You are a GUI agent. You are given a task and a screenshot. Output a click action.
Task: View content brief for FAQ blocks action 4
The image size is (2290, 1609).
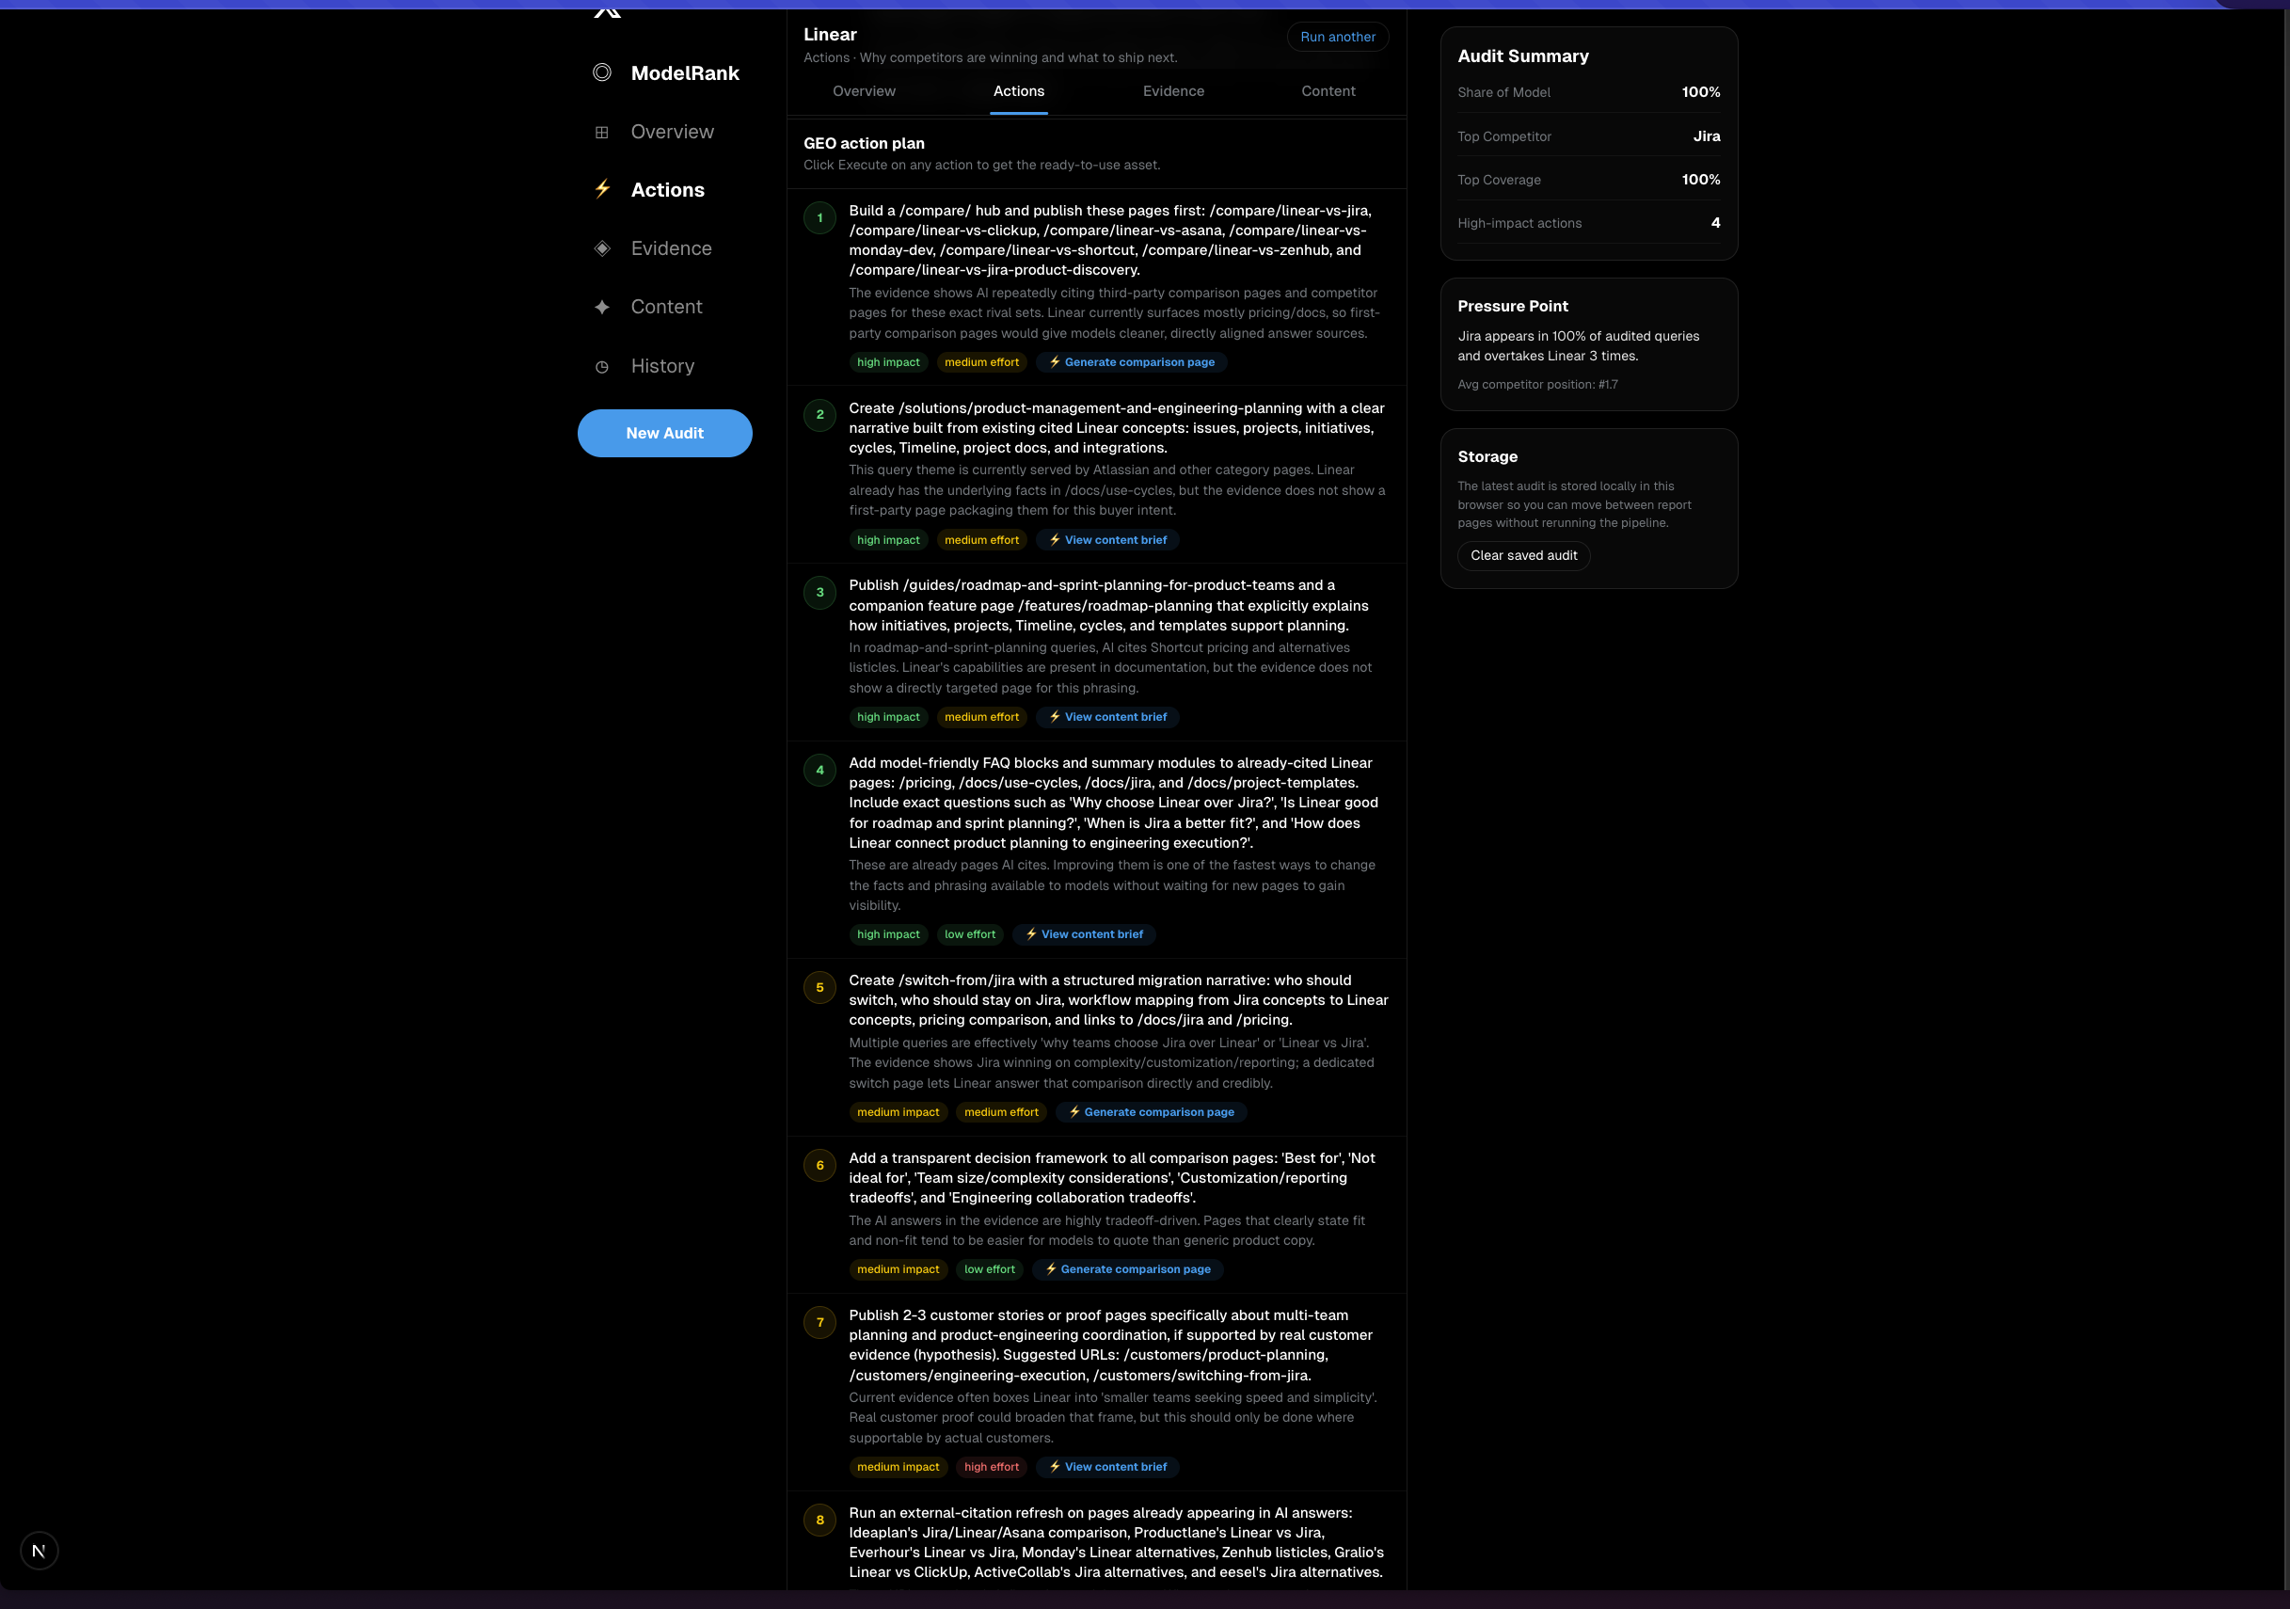pyautogui.click(x=1084, y=934)
